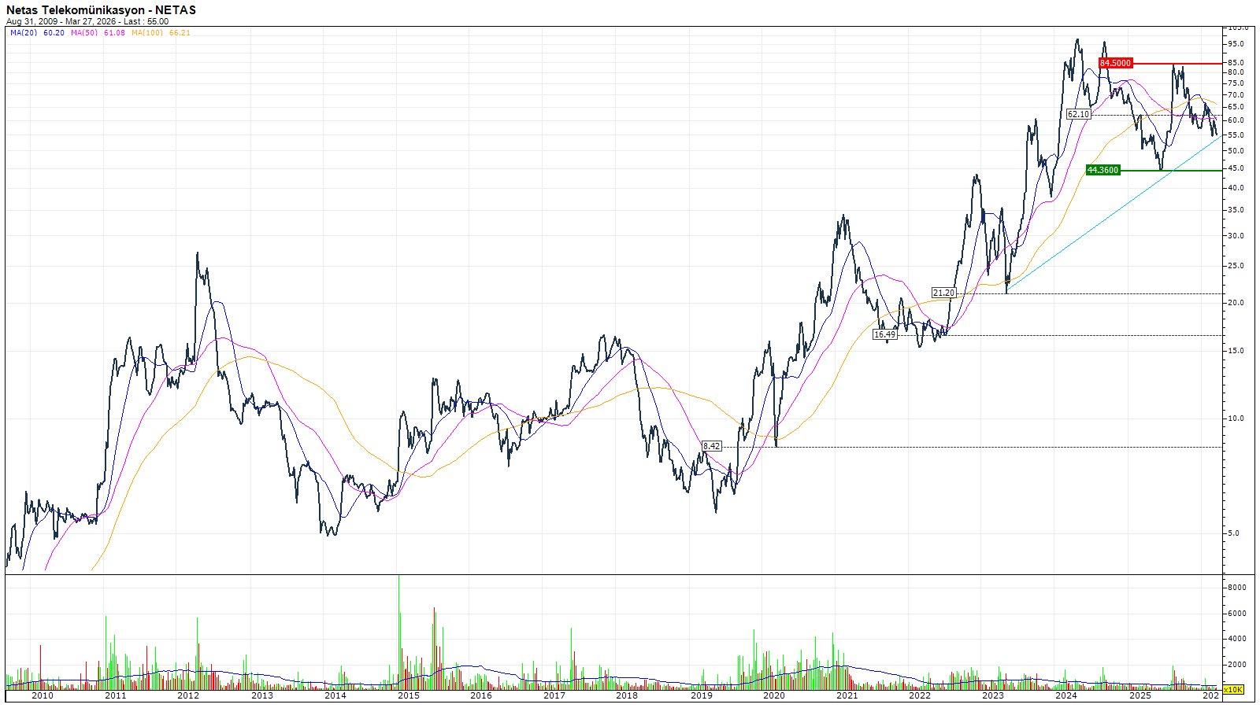
Task: Click the 60.0 value on price axis
Action: point(1236,120)
